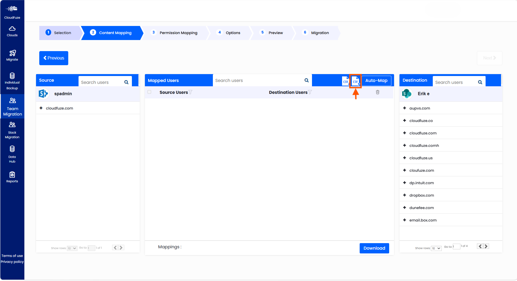Open Source show rows dropdown
Screen dimensions: 517x281
point(72,248)
